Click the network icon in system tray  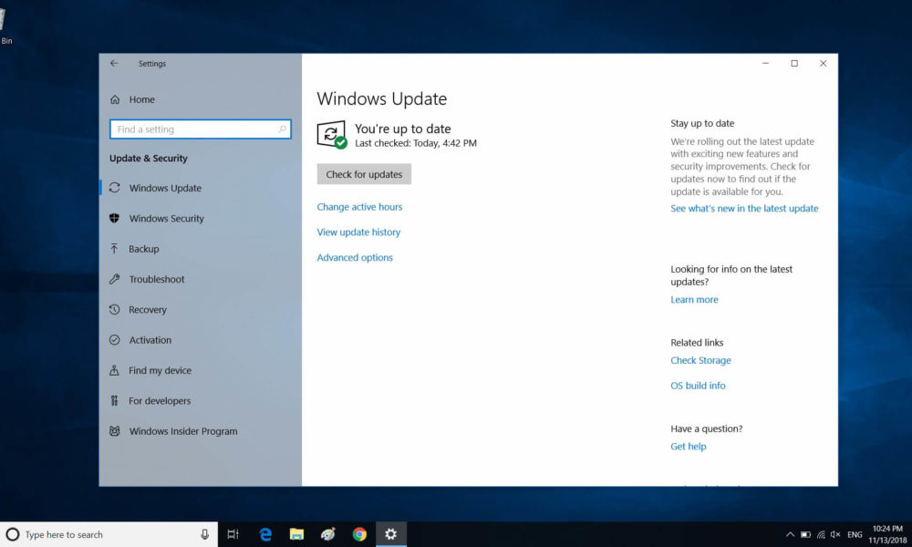point(821,534)
